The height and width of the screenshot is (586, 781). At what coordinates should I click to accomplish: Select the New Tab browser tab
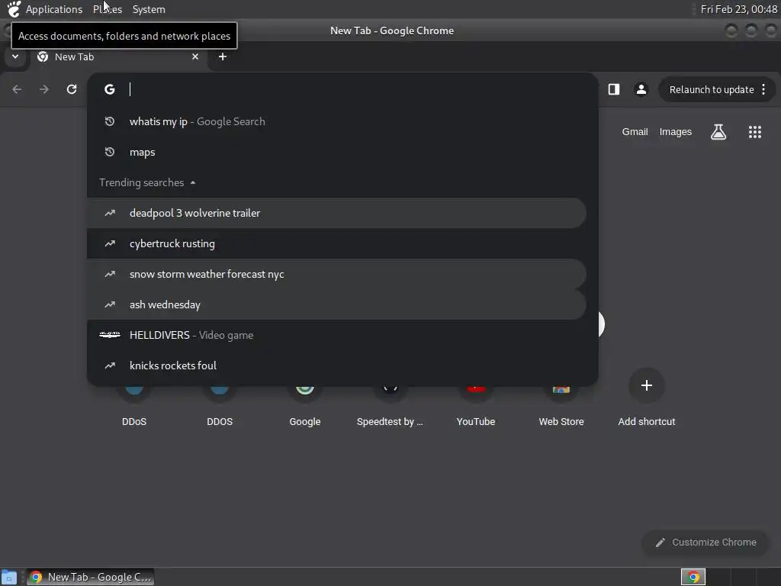click(x=117, y=56)
